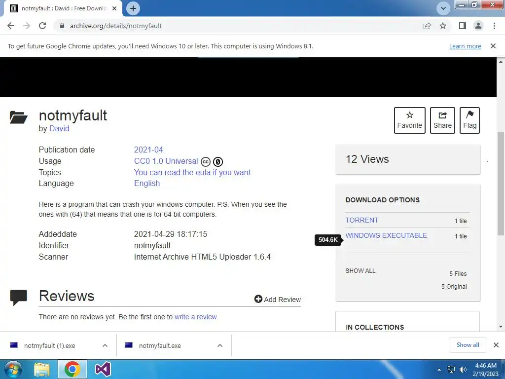Click the Creative Commons CC icon
This screenshot has width=505, height=379.
click(x=206, y=161)
